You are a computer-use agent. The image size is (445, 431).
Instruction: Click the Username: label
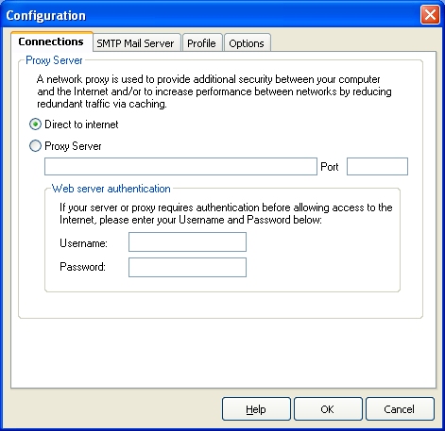[x=83, y=243]
